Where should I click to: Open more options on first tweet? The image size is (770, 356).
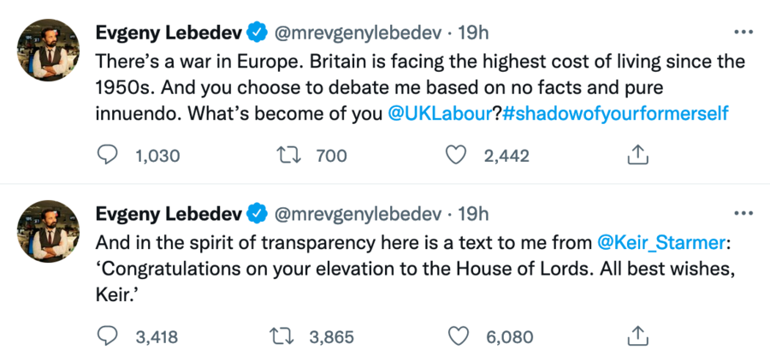(743, 33)
